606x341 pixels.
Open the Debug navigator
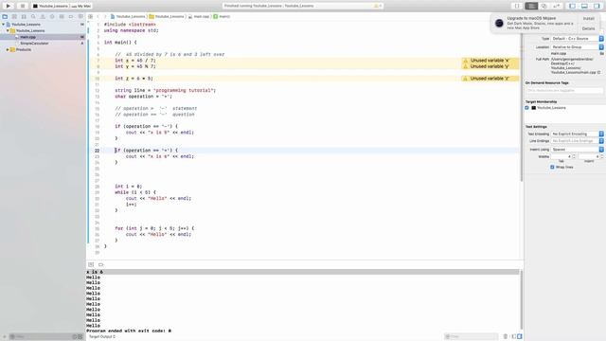coord(62,17)
